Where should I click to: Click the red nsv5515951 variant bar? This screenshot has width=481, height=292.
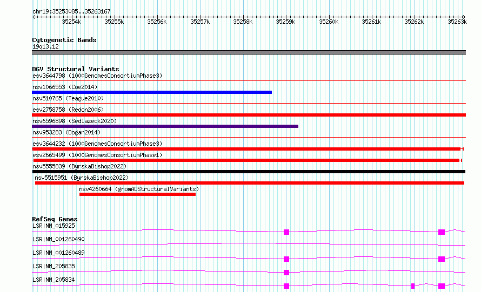[250, 183]
